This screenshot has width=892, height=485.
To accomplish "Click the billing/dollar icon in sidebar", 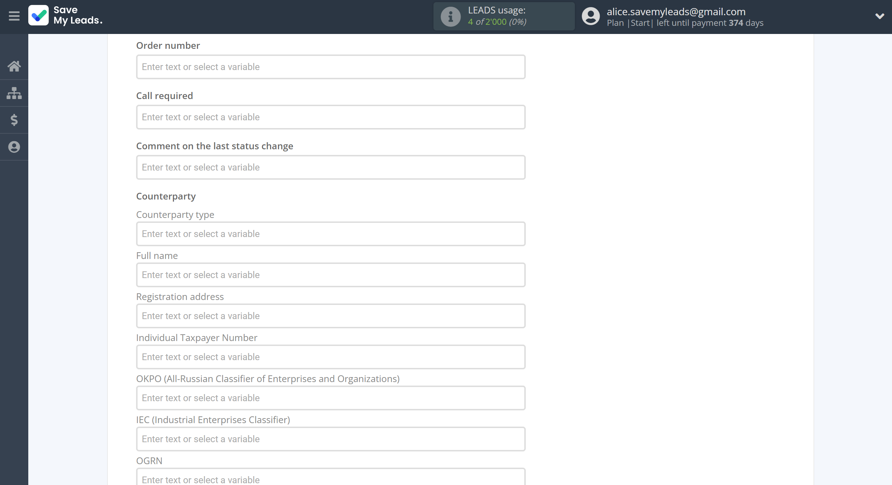I will [x=14, y=120].
